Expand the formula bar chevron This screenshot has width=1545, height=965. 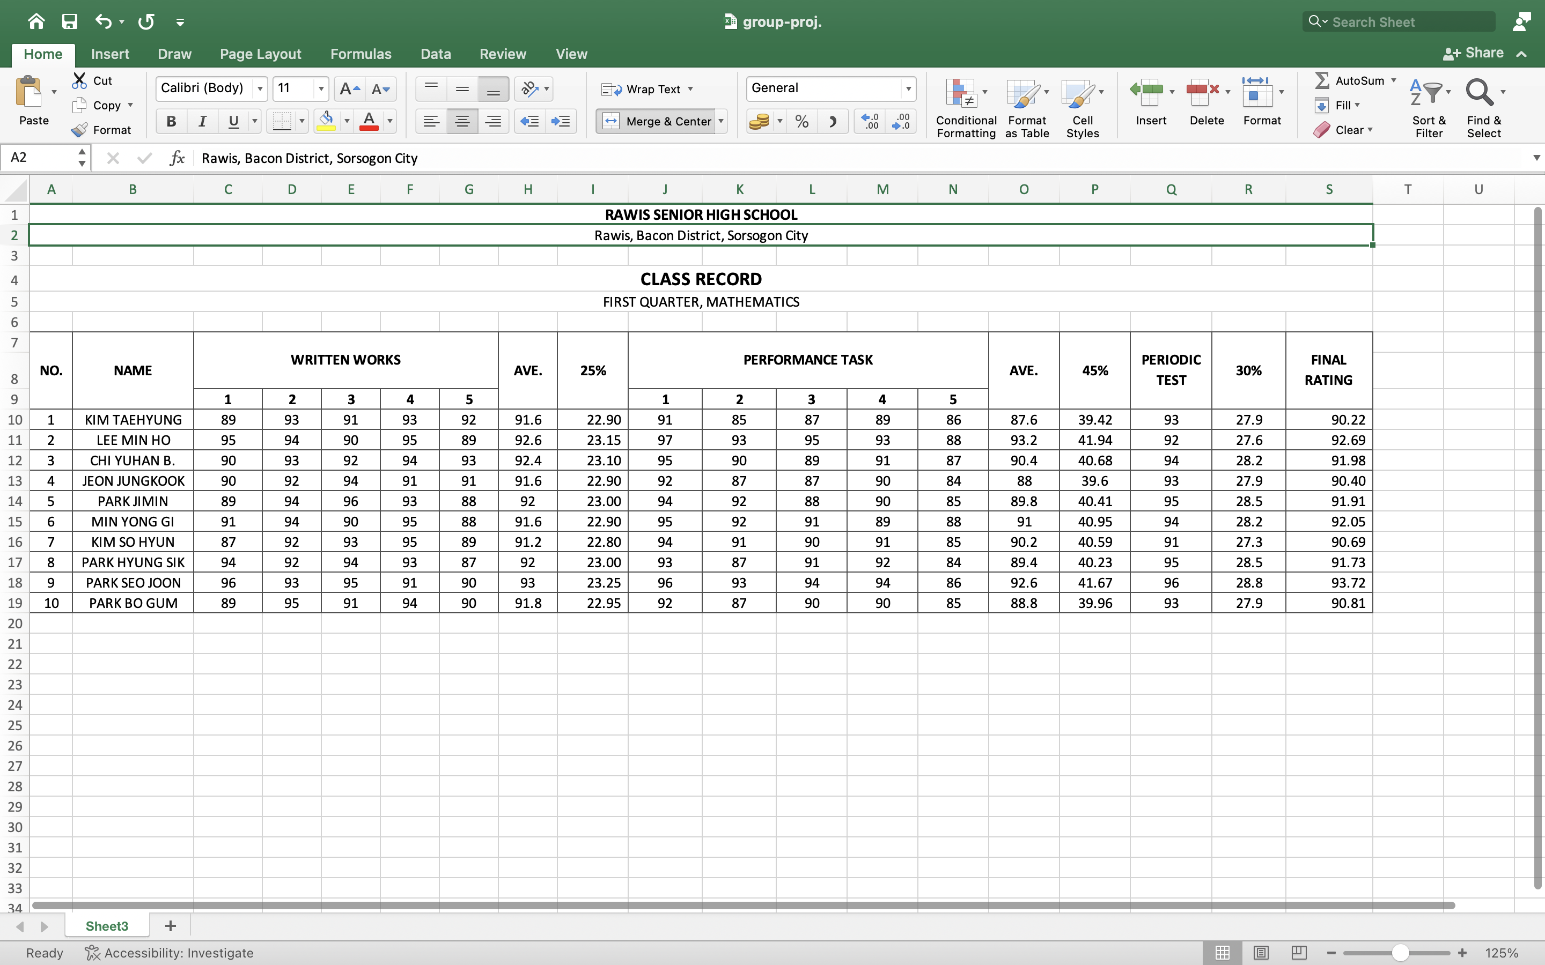1536,158
